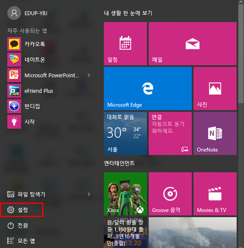
Task: Launch the OneNote tile
Action: pyautogui.click(x=215, y=133)
